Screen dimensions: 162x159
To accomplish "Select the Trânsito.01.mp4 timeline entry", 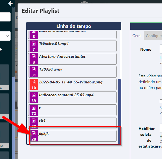I will (x=72, y=46).
